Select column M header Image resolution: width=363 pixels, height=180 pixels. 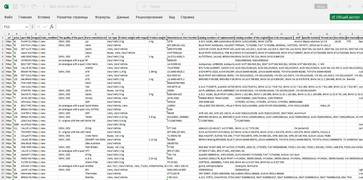click(252, 34)
